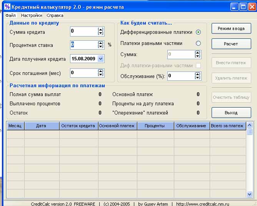Screen dimensions: 257x206
Task: Open the Дата получения кредита date dropdown
Action: click(x=100, y=59)
